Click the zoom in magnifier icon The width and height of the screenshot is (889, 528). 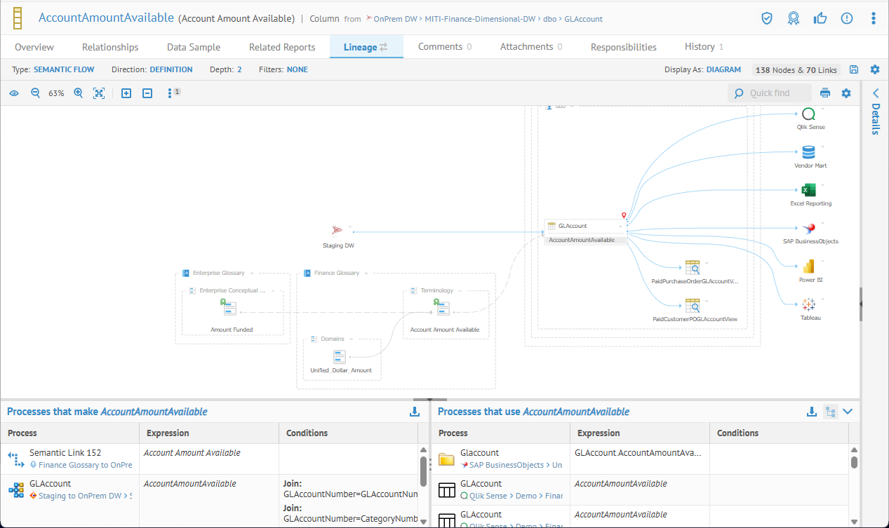[x=79, y=93]
